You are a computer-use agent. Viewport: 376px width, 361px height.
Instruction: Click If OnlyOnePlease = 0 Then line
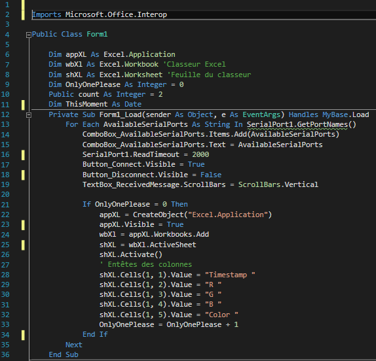click(135, 204)
